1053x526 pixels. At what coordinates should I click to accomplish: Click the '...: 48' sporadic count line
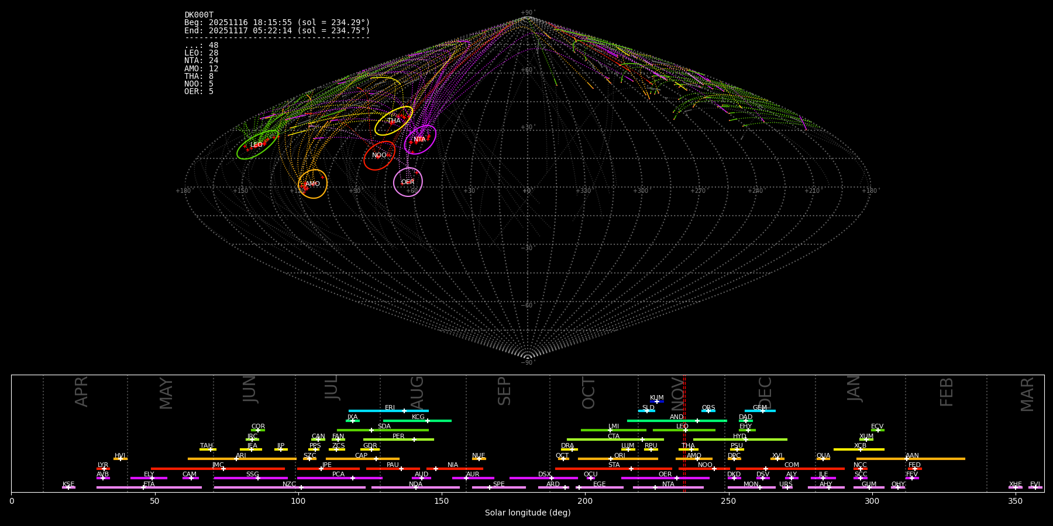coord(201,46)
